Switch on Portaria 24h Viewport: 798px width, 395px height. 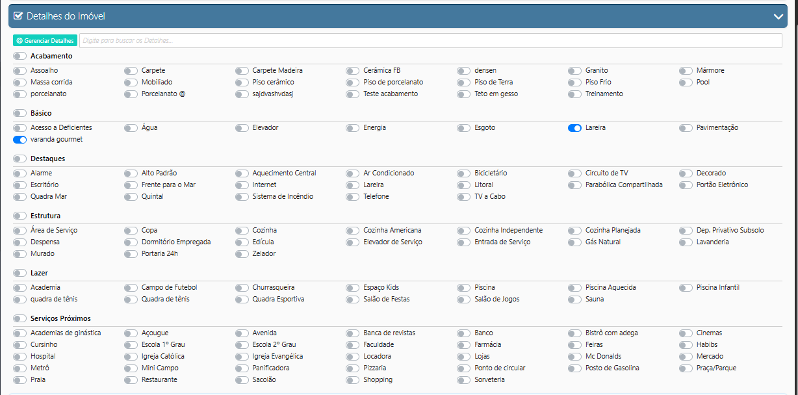pos(131,254)
